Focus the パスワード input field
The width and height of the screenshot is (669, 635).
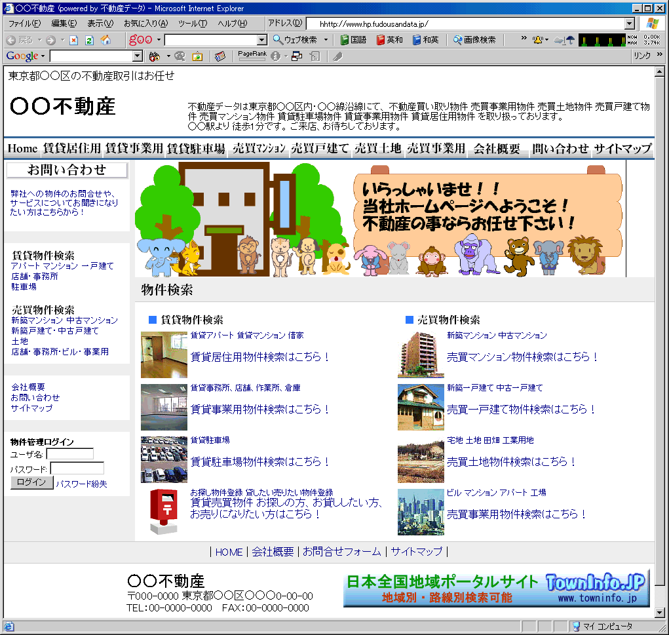pos(77,468)
